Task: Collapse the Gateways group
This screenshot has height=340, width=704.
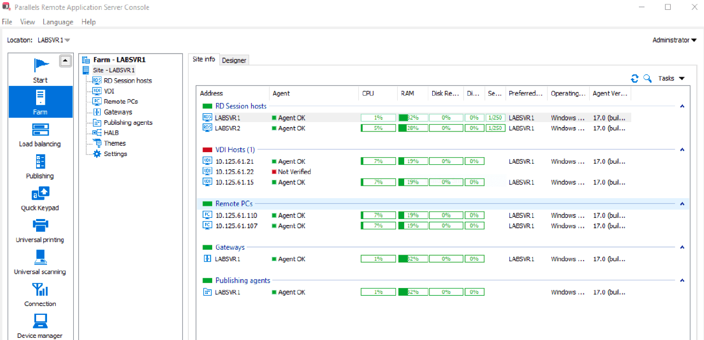Action: point(682,247)
